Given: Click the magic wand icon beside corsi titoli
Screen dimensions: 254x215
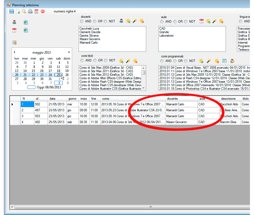Looking at the screenshot, I should coord(128,61).
